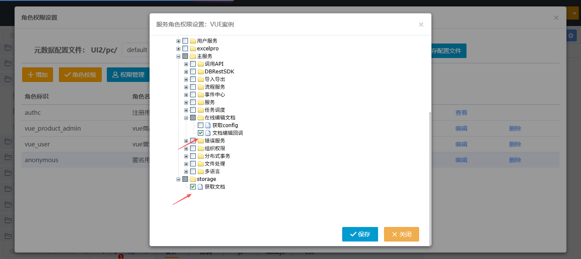Check the 获取config checkbox
Viewport: 581px width, 259px height.
pos(200,125)
